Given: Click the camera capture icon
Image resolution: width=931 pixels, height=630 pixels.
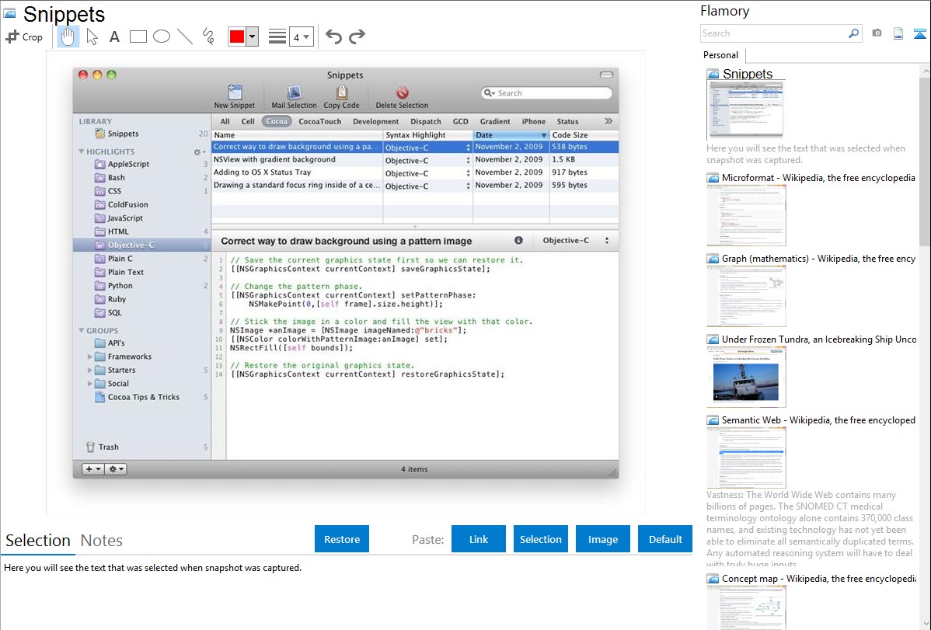Looking at the screenshot, I should coord(877,33).
